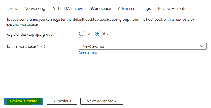
Task: Open the Review + create tab at top
Action: (172, 8)
